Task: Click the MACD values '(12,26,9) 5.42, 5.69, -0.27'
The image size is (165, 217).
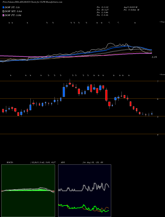Action: [x=43, y=162]
